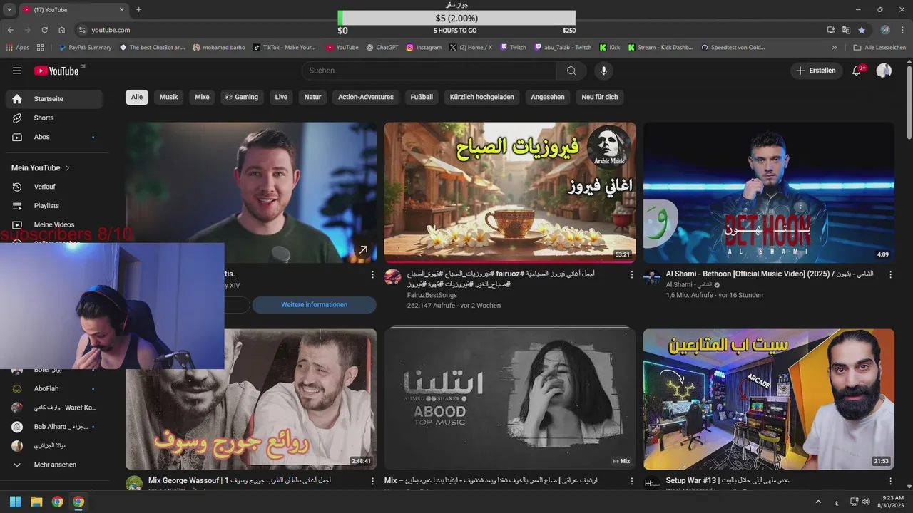
Task: Open Fairuz morning songs thumbnail
Action: point(509,192)
